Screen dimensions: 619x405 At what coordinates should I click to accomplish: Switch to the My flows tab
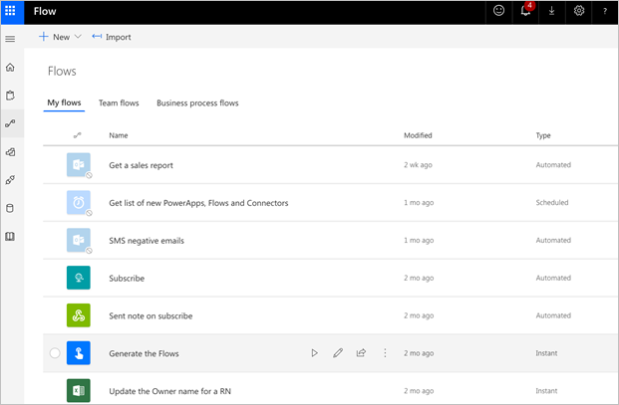click(64, 102)
